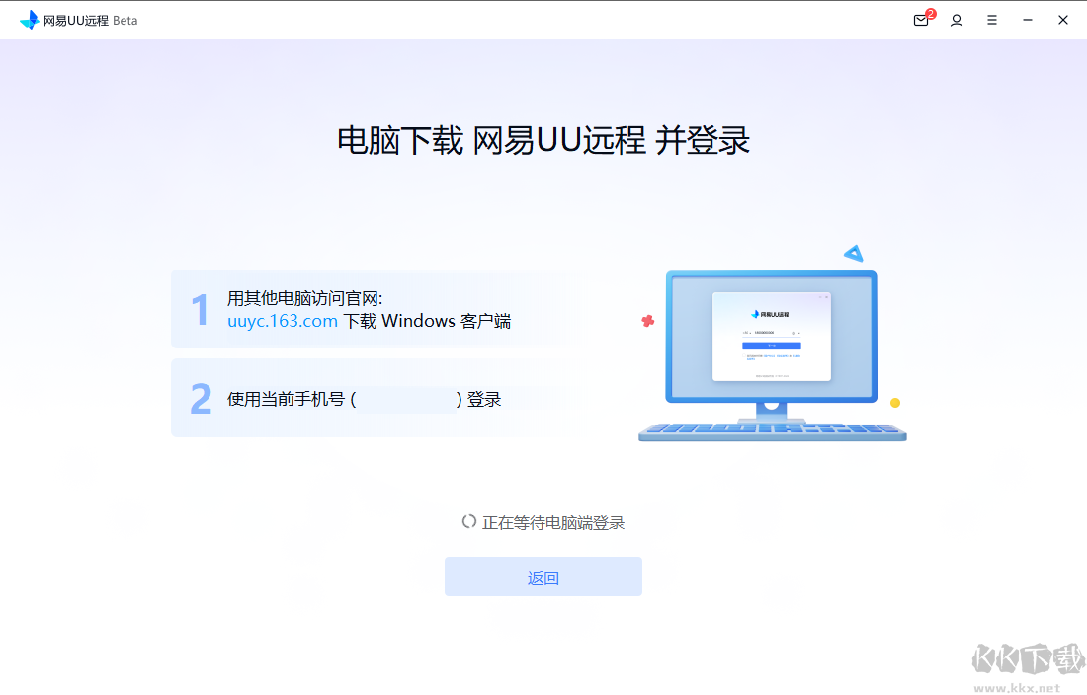1087x695 pixels.
Task: Click the 用其他电脑访问官网 text
Action: click(x=305, y=298)
